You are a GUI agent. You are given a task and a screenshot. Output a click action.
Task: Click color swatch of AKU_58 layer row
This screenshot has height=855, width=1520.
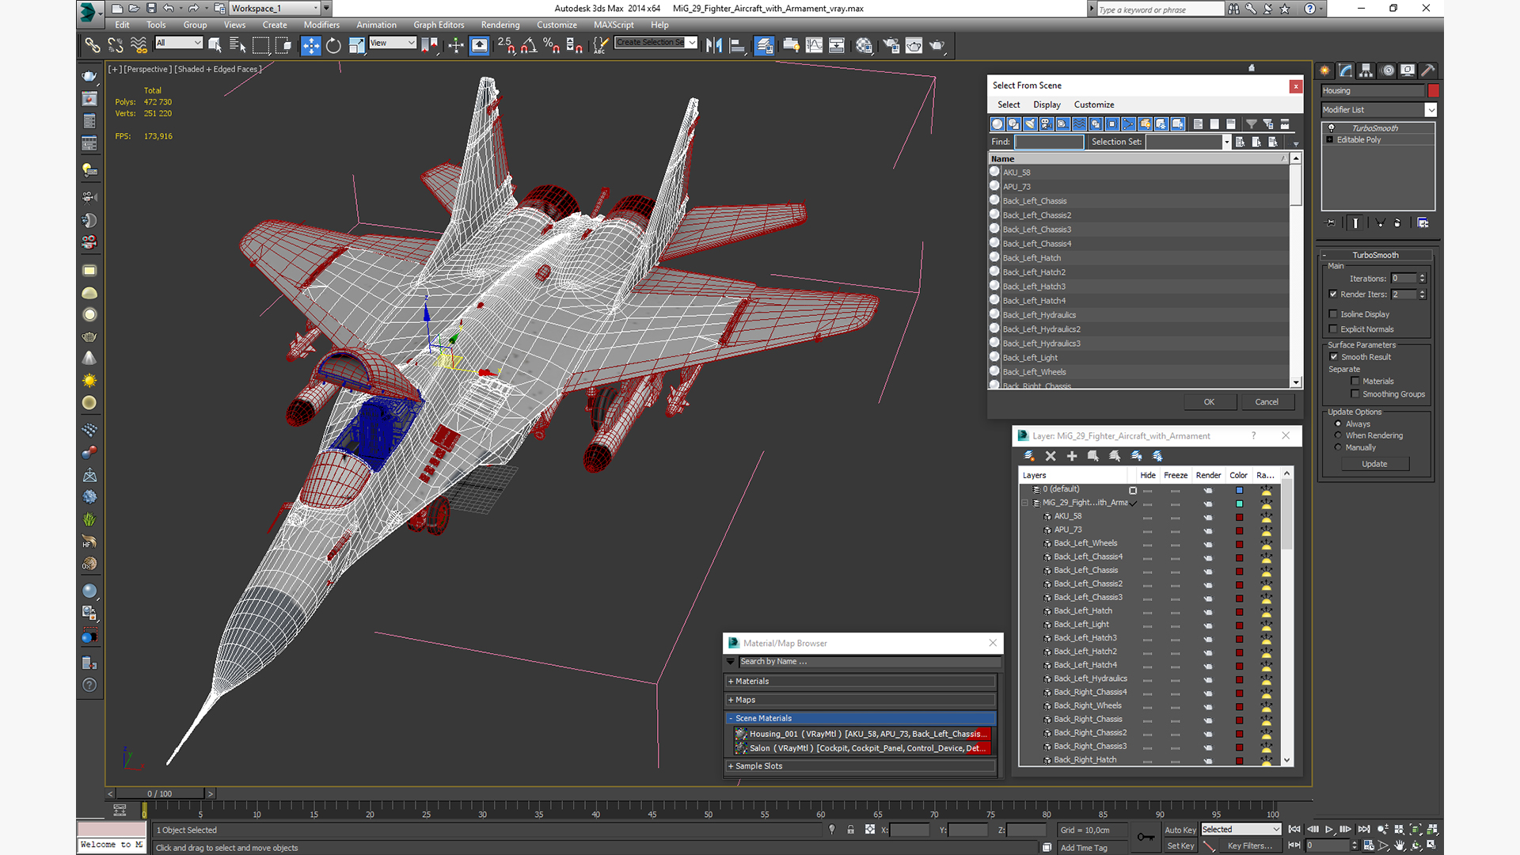coord(1239,517)
